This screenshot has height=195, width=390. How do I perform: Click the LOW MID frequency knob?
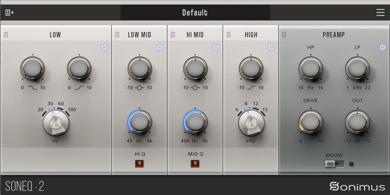tap(140, 122)
